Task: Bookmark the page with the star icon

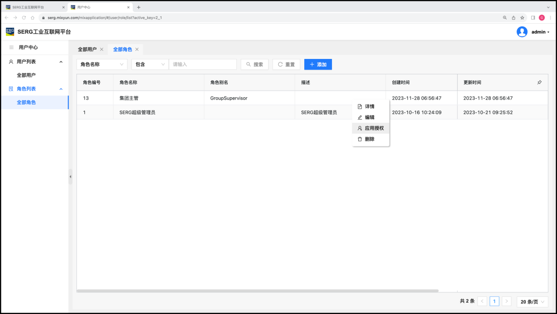Action: click(522, 18)
